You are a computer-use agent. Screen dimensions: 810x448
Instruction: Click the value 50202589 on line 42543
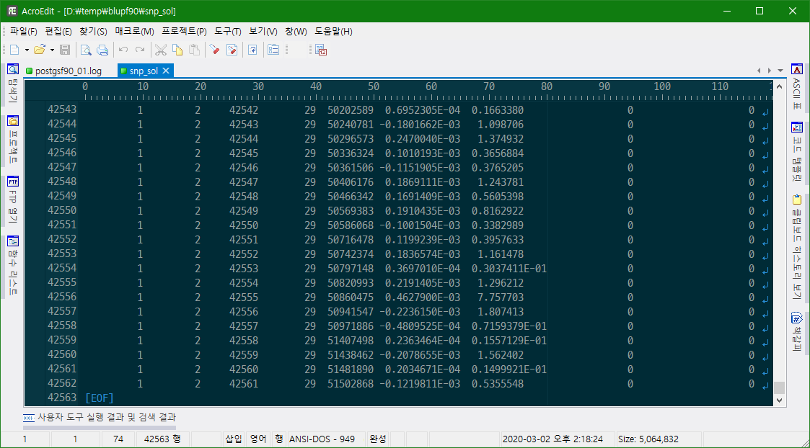point(351,110)
